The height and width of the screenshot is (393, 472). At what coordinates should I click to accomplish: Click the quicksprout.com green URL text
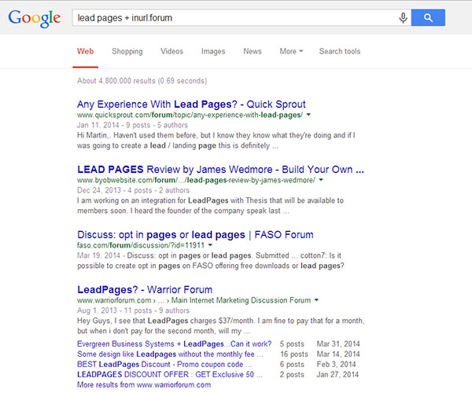coord(190,115)
